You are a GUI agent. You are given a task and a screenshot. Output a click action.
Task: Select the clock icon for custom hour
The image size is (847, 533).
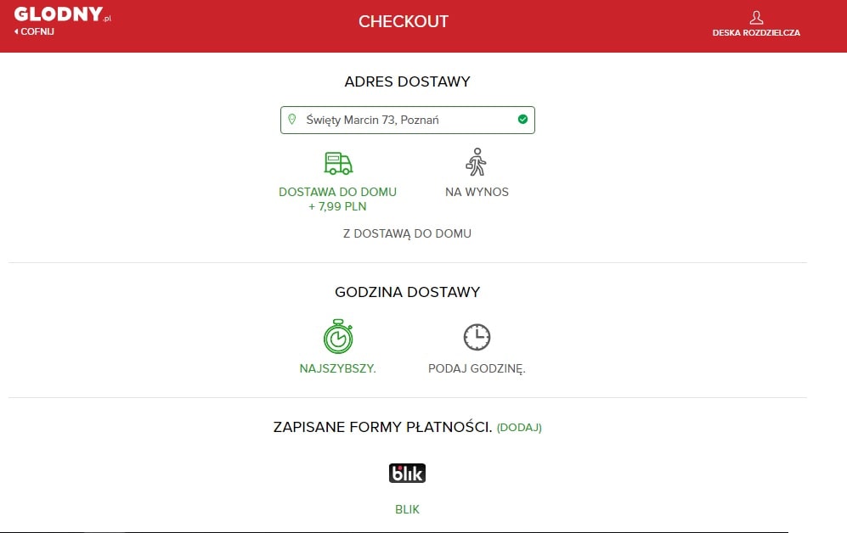click(x=477, y=337)
